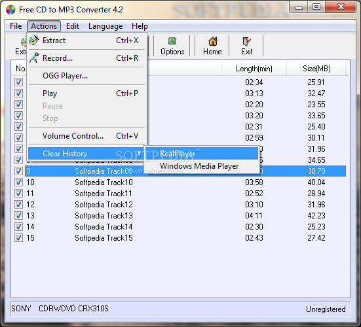Viewport: 361px width, 327px height.
Task: Minimize the converter window
Action: click(x=299, y=7)
